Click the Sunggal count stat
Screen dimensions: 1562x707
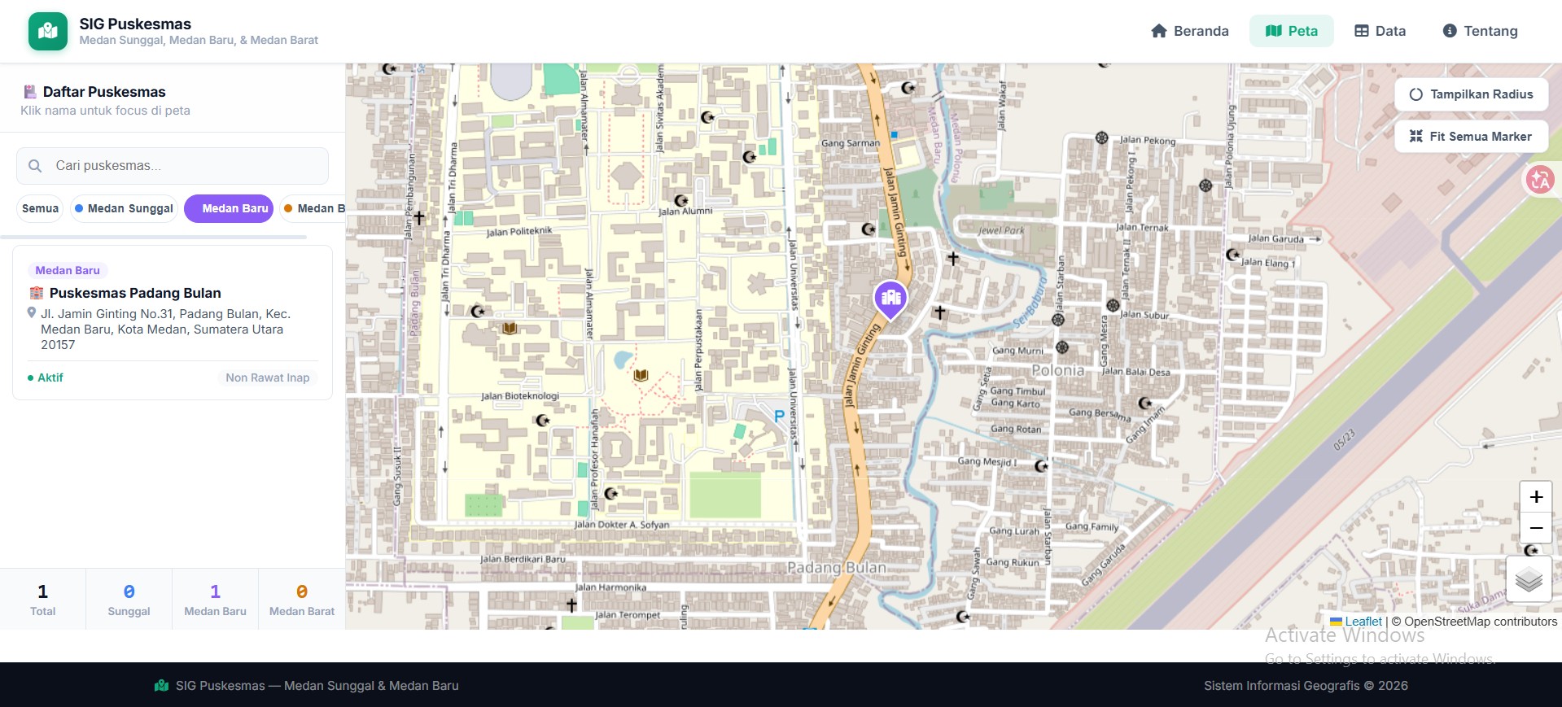129,600
